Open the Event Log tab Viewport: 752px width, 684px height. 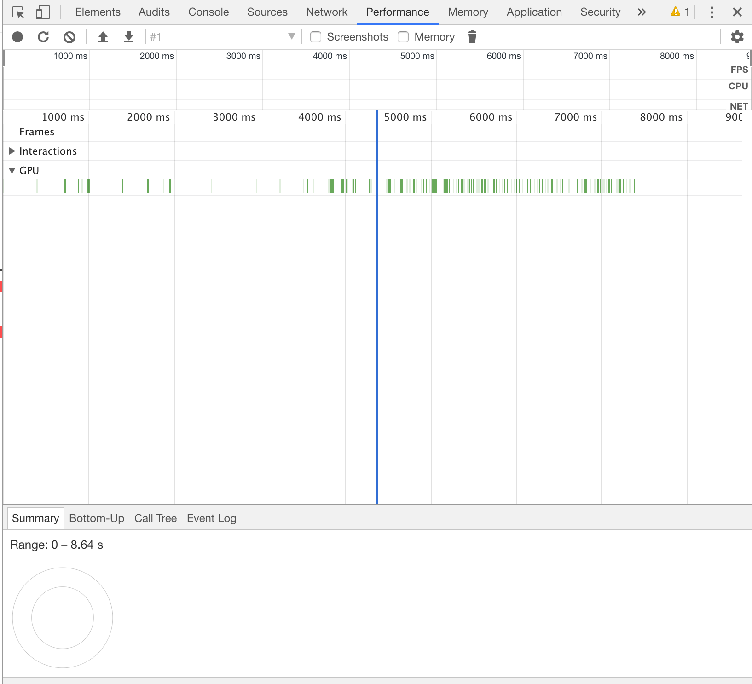[212, 518]
